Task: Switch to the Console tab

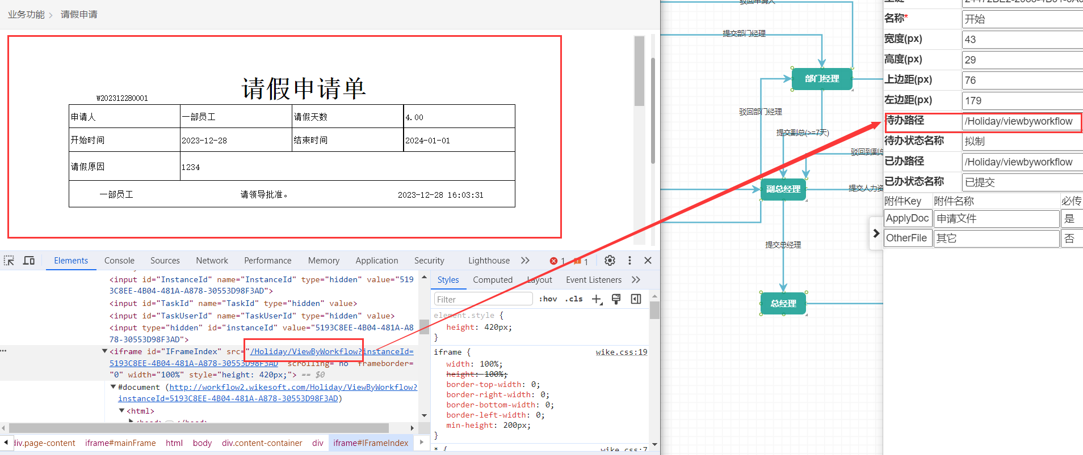Action: click(x=119, y=261)
